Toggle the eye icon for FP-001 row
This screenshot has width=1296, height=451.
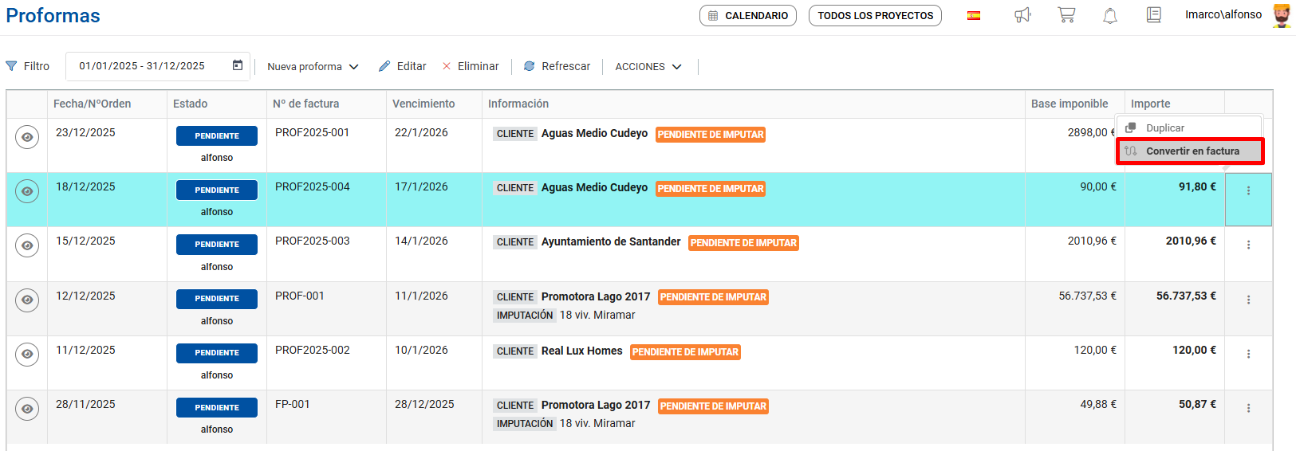(27, 409)
